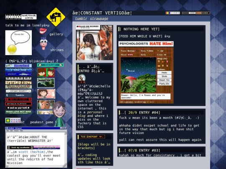Click the MAKE LOVE NOT WAR blinkie
This screenshot has width=226, height=169.
pos(18,112)
